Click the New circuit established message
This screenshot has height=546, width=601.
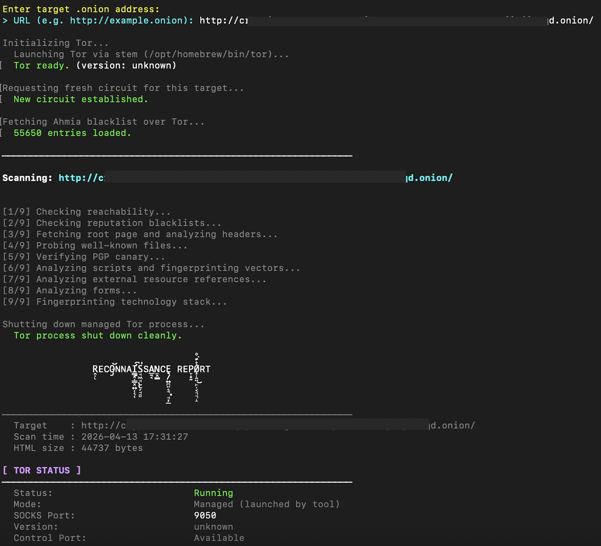(x=81, y=99)
